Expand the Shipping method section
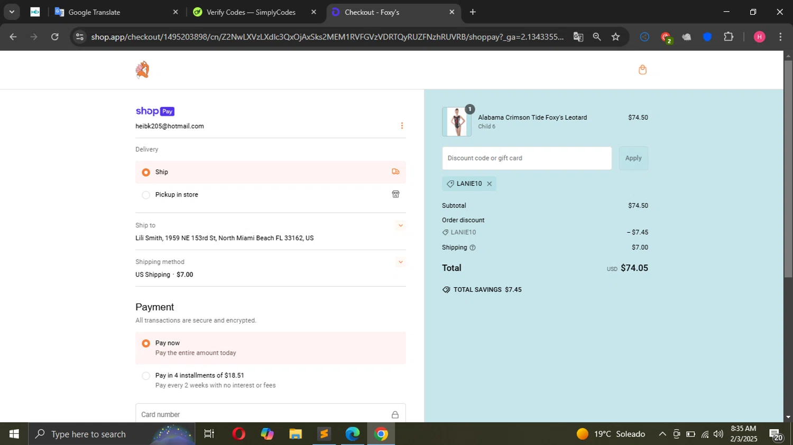The image size is (793, 445). point(401,262)
